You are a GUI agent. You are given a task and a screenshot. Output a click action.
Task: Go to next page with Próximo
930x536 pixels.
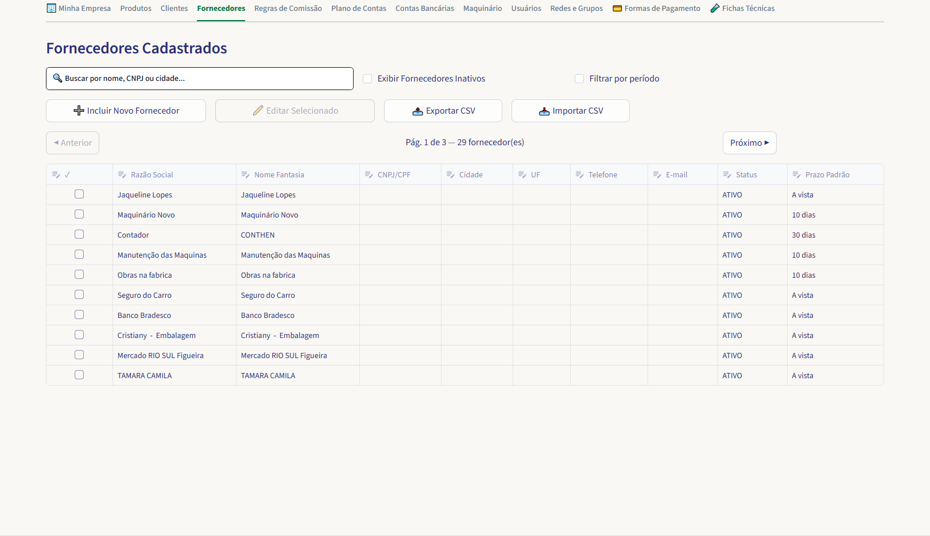pyautogui.click(x=750, y=143)
